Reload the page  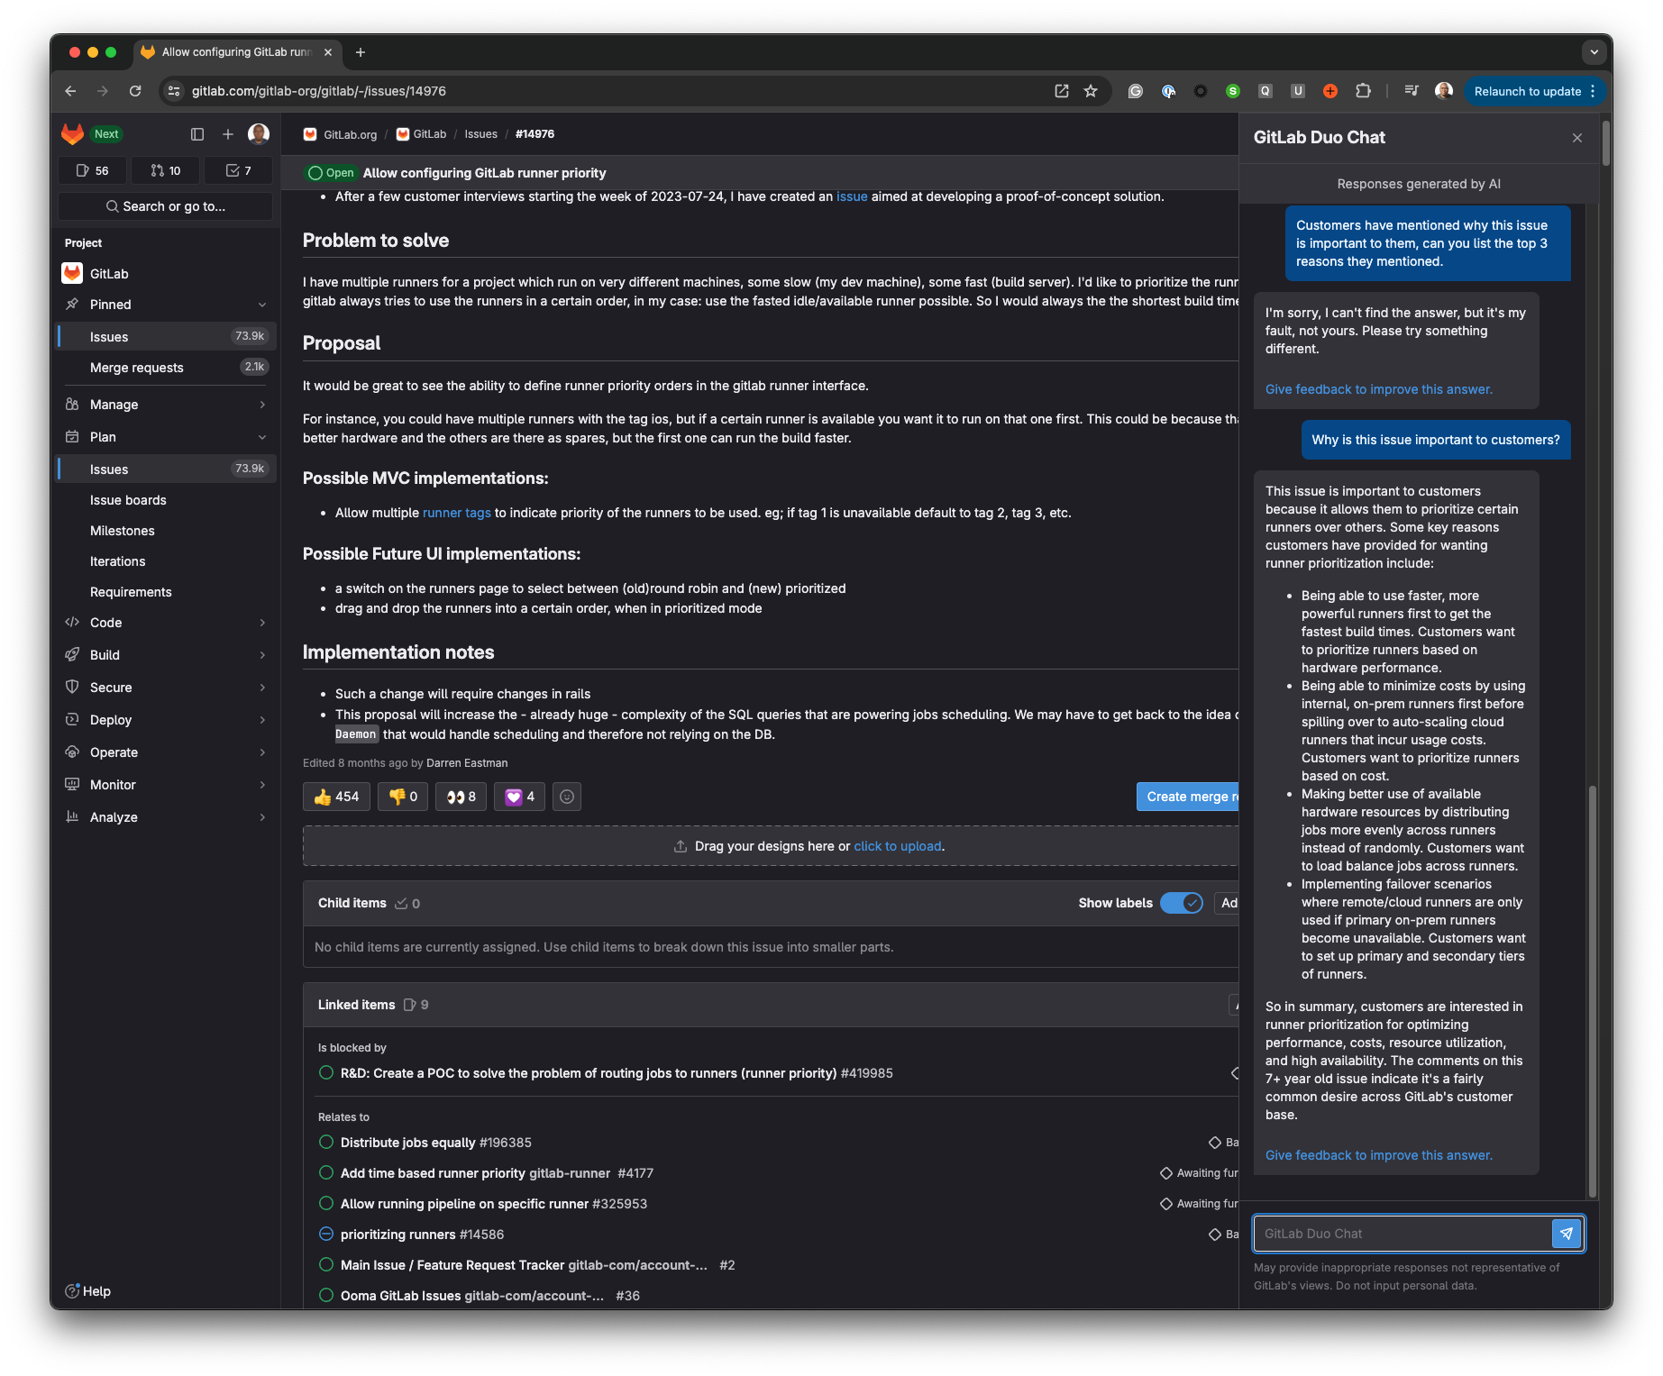(x=135, y=91)
